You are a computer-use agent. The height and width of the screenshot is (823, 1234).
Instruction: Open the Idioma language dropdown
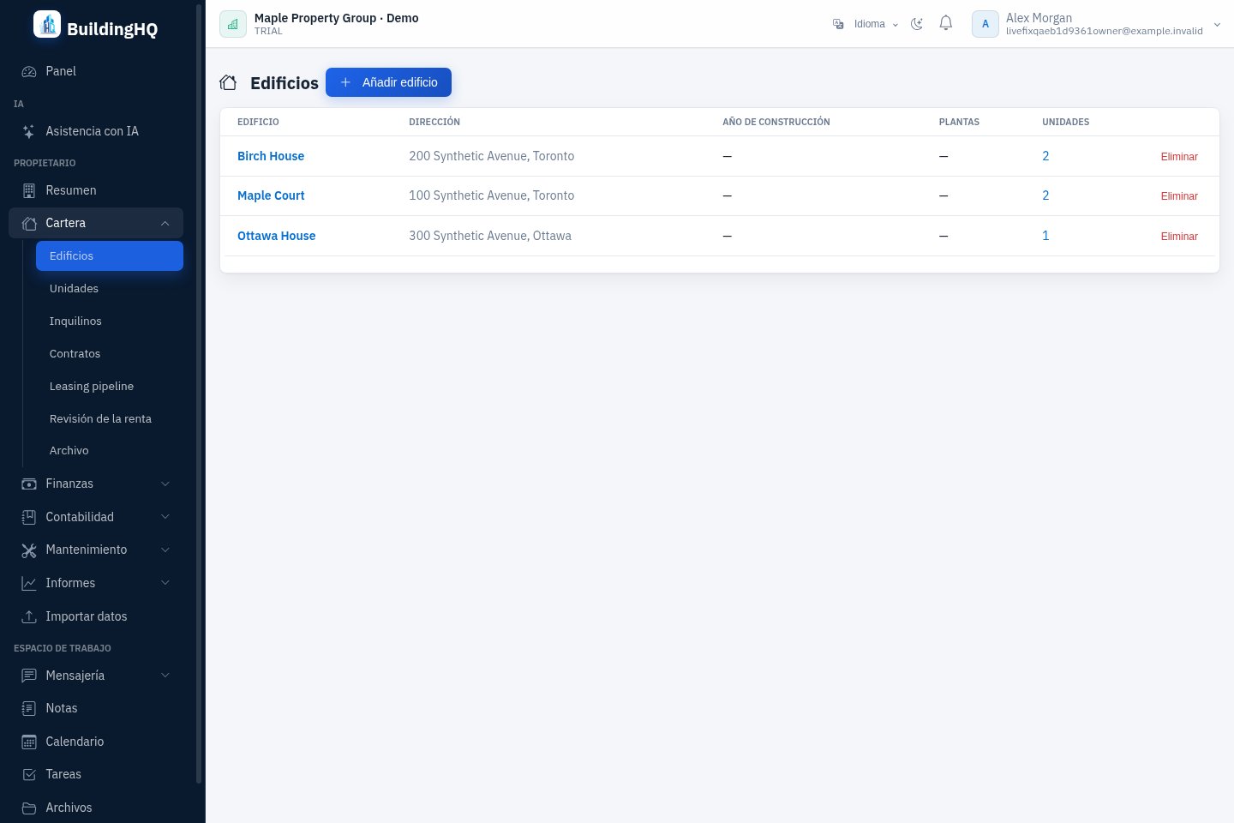click(x=866, y=24)
